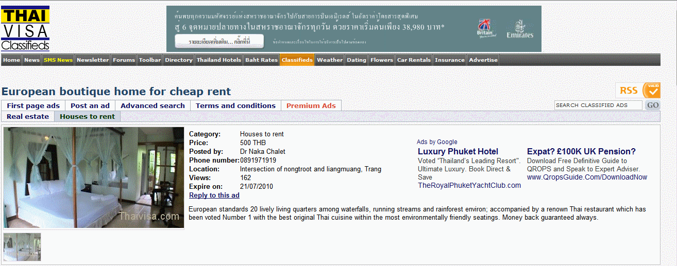Switch to the Post an ad tab
Screen dimensions: 677x266
click(90, 105)
